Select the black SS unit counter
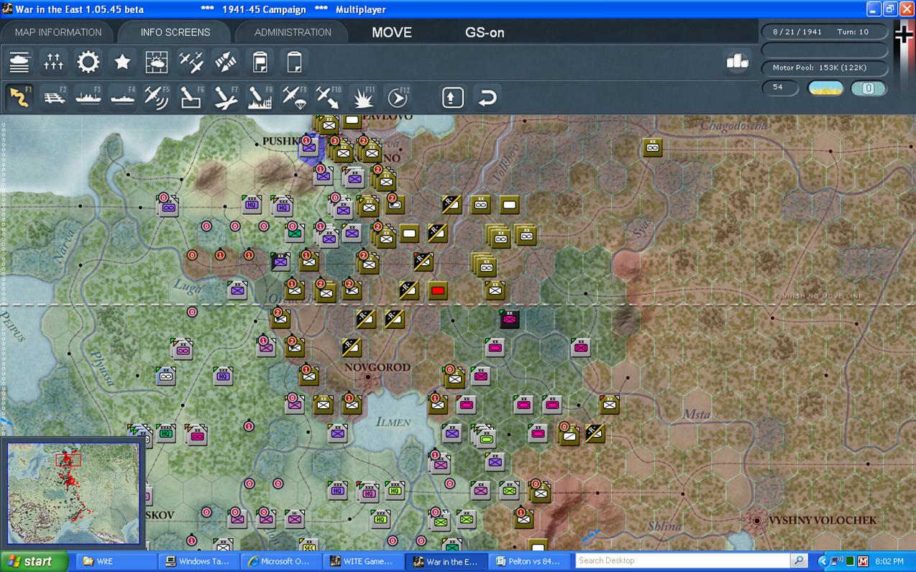The width and height of the screenshot is (916, 572). [x=510, y=318]
